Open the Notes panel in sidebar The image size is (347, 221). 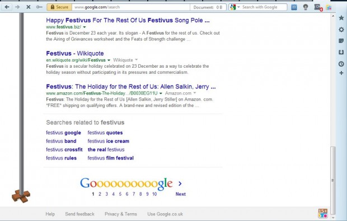[x=341, y=41]
